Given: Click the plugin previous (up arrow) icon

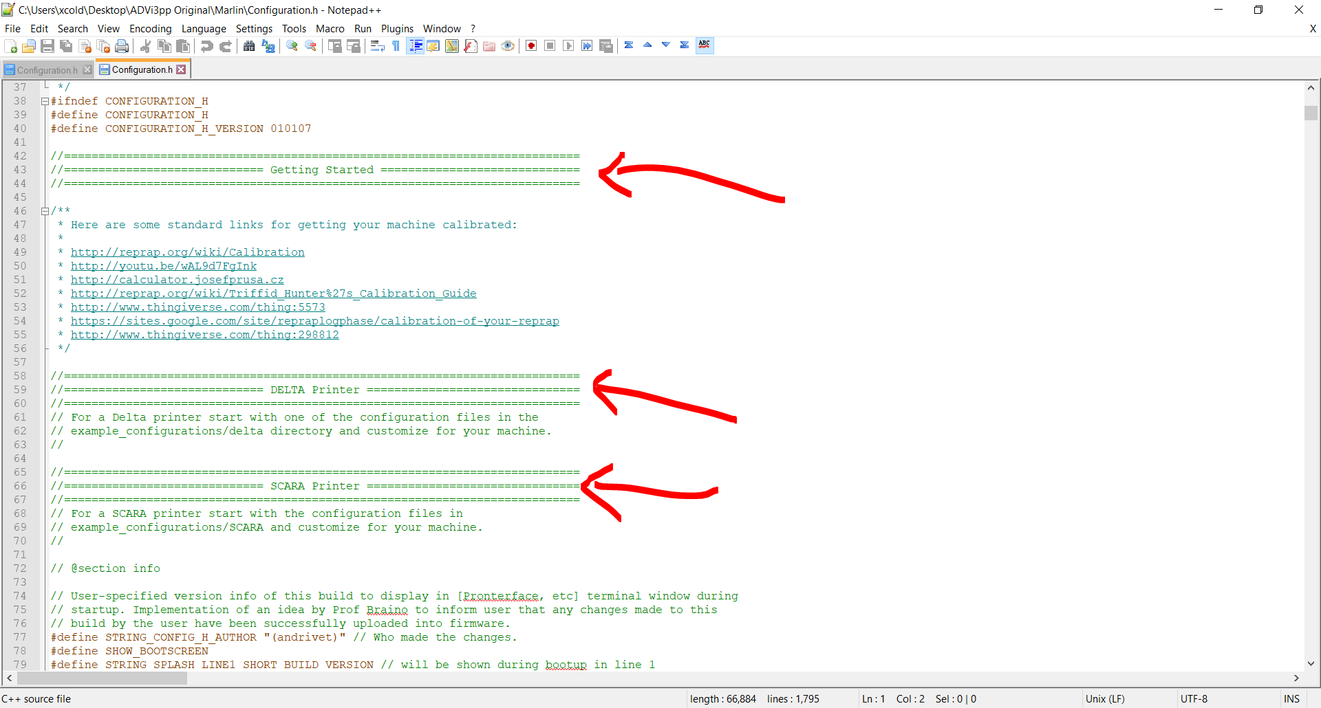Looking at the screenshot, I should [647, 45].
